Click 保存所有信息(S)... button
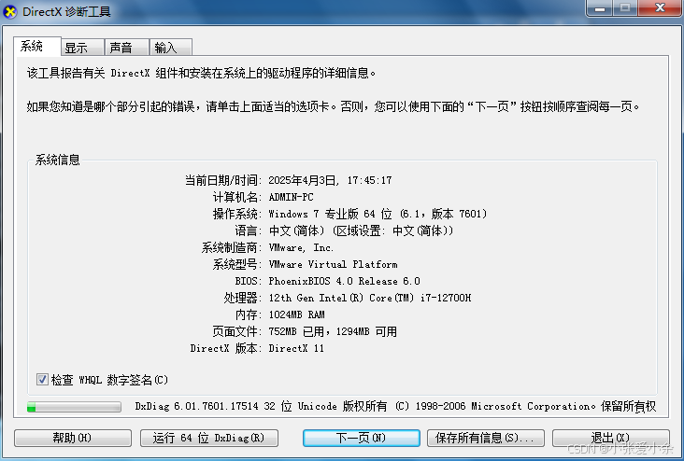Viewport: 684px width, 461px height. (x=486, y=438)
